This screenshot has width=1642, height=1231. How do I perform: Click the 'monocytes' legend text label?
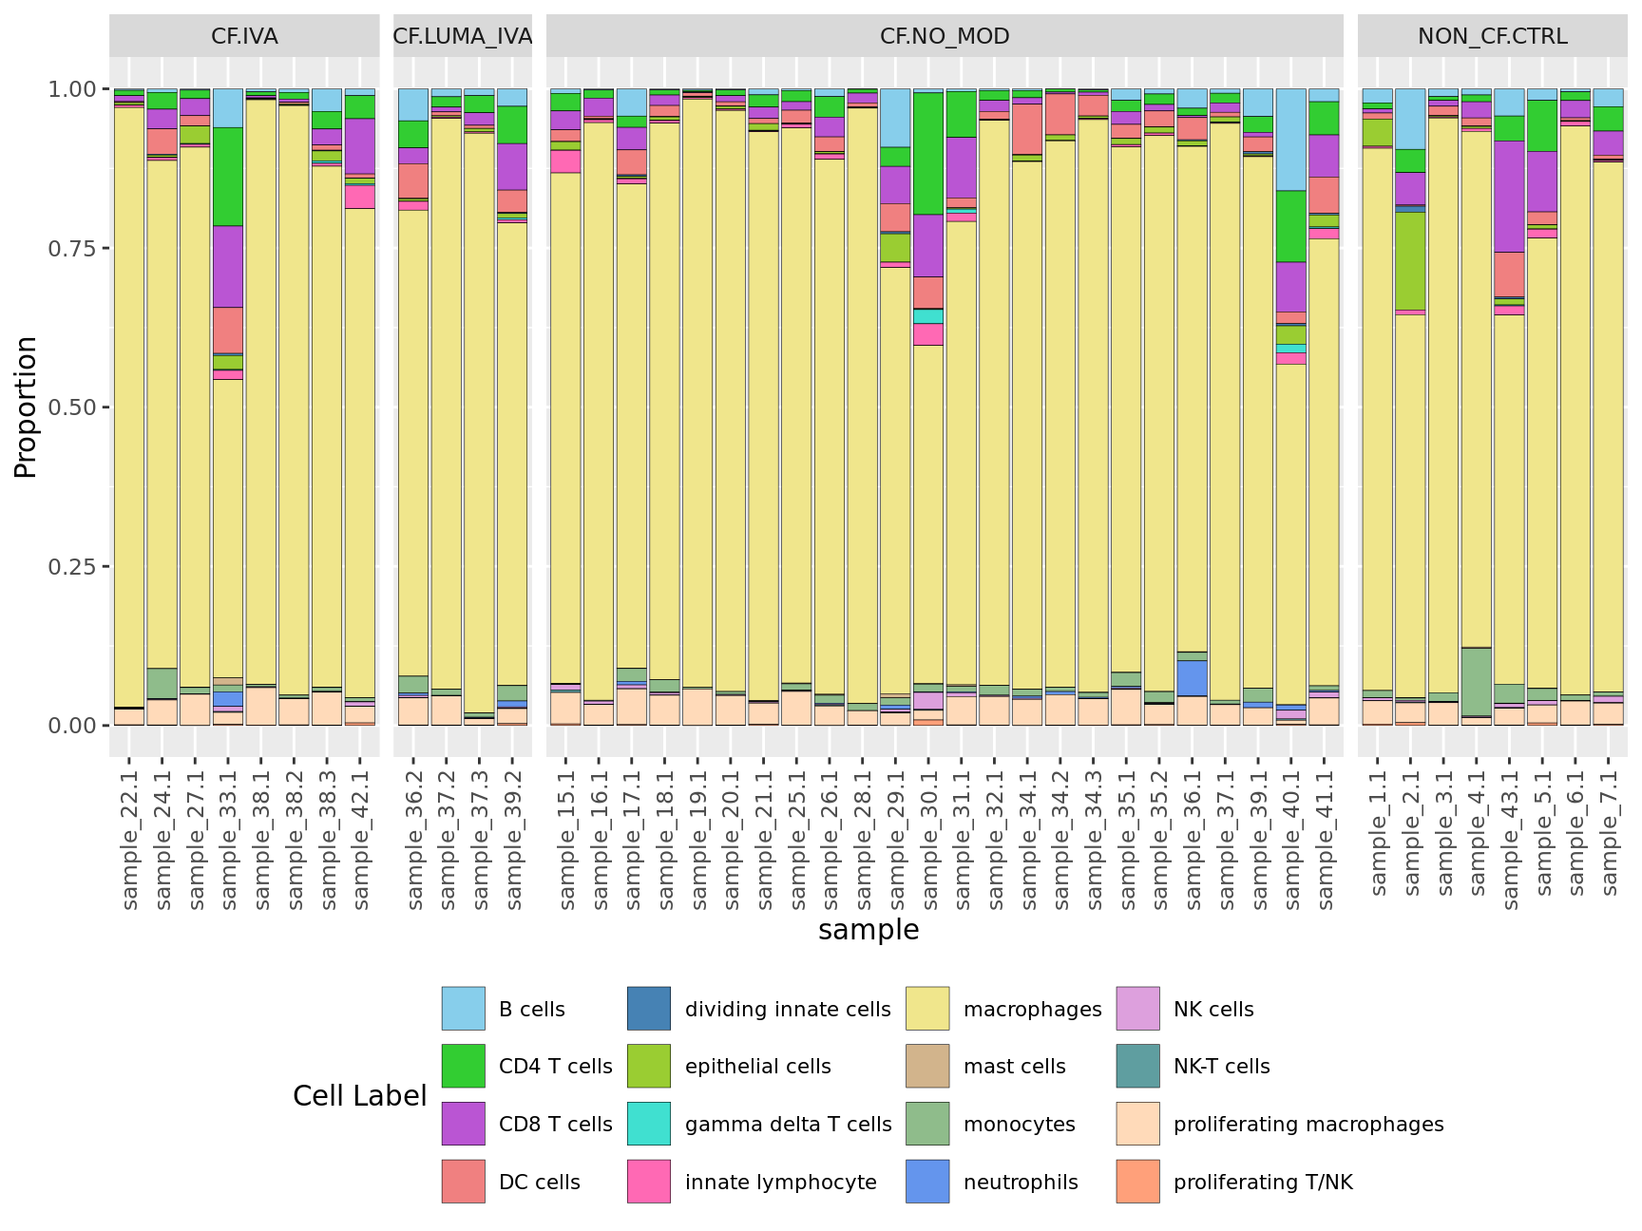pos(1019,1124)
